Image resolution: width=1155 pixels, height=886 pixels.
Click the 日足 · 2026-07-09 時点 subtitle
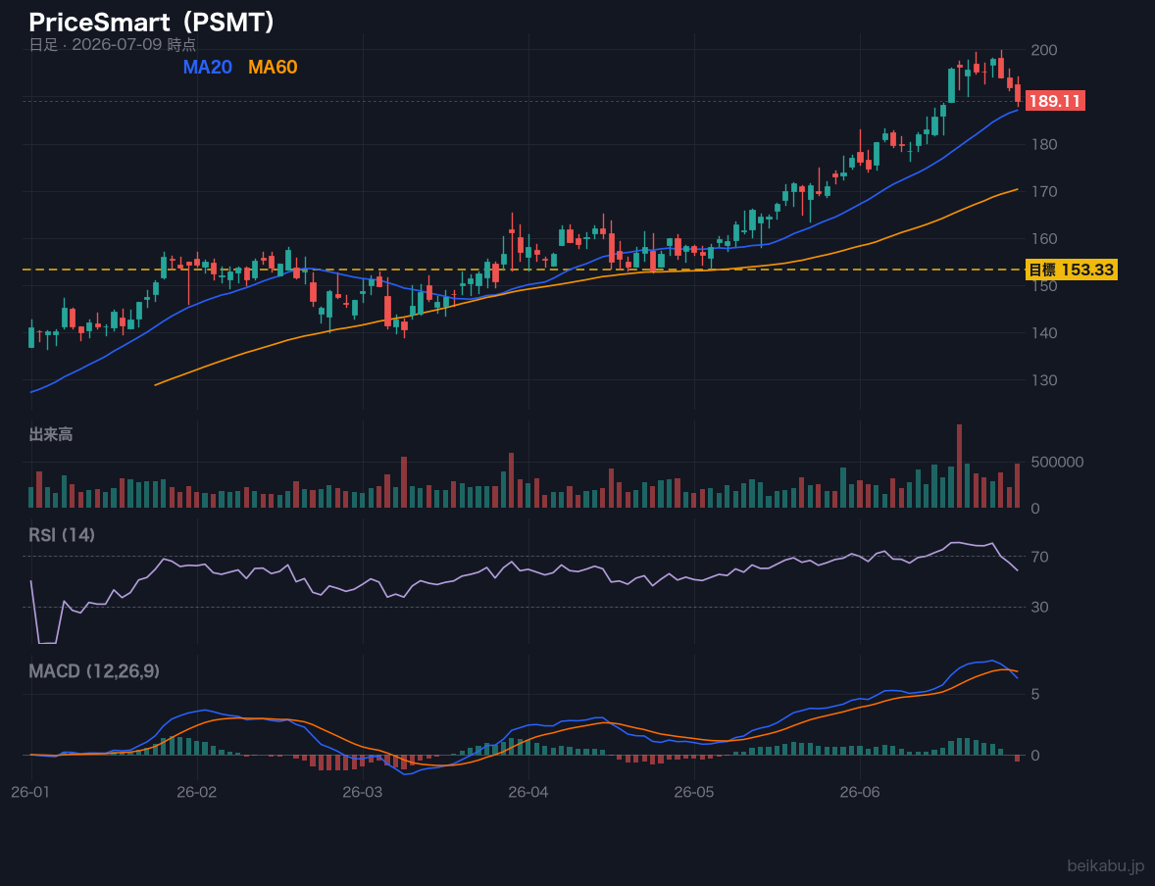pyautogui.click(x=113, y=44)
